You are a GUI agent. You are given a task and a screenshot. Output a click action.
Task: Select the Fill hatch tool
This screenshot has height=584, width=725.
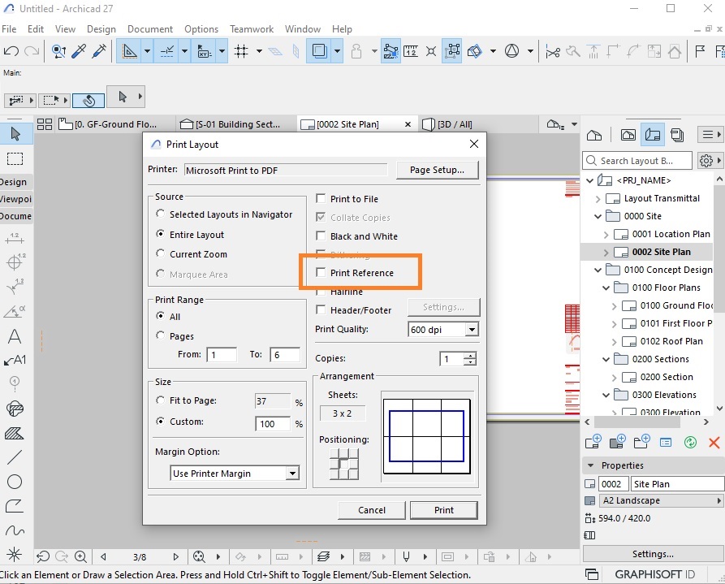(x=15, y=434)
